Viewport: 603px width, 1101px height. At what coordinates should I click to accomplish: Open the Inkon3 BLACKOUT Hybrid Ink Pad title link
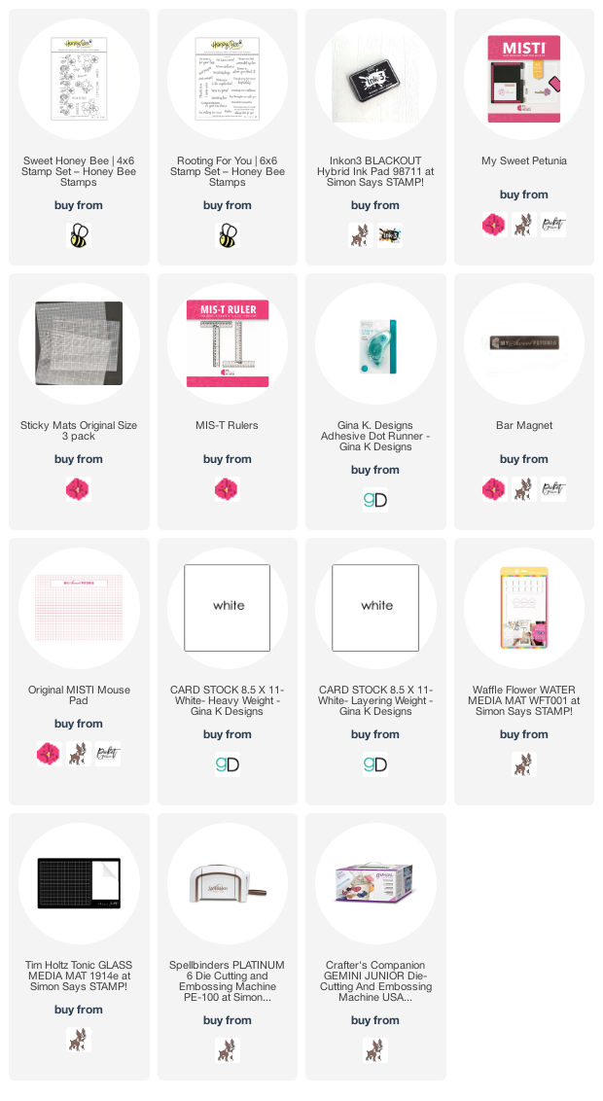click(x=374, y=171)
